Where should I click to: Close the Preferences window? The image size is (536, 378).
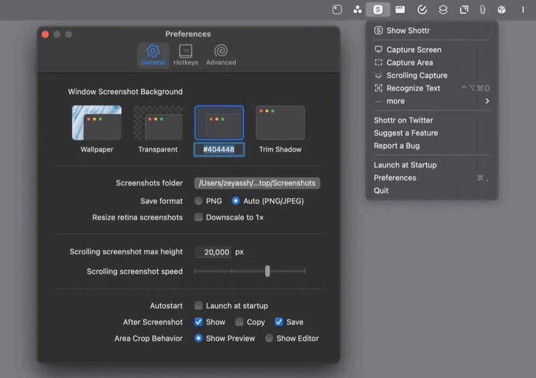pos(45,34)
